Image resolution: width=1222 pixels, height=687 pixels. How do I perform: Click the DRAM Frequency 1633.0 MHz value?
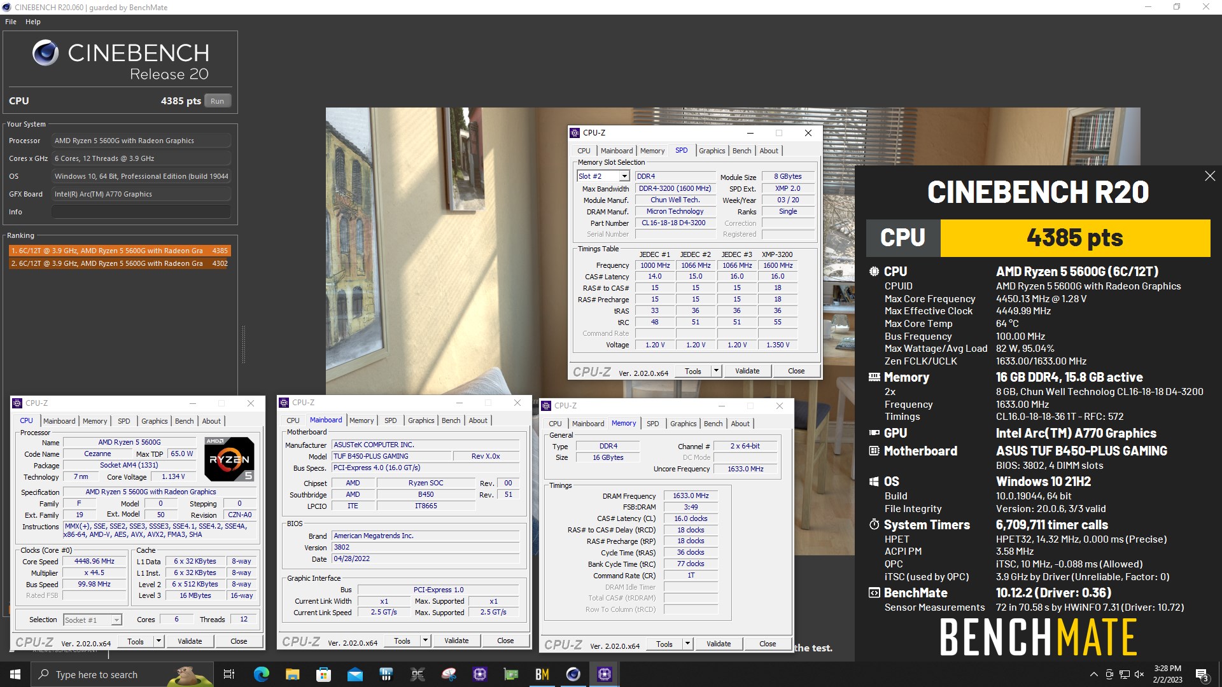[x=691, y=496]
